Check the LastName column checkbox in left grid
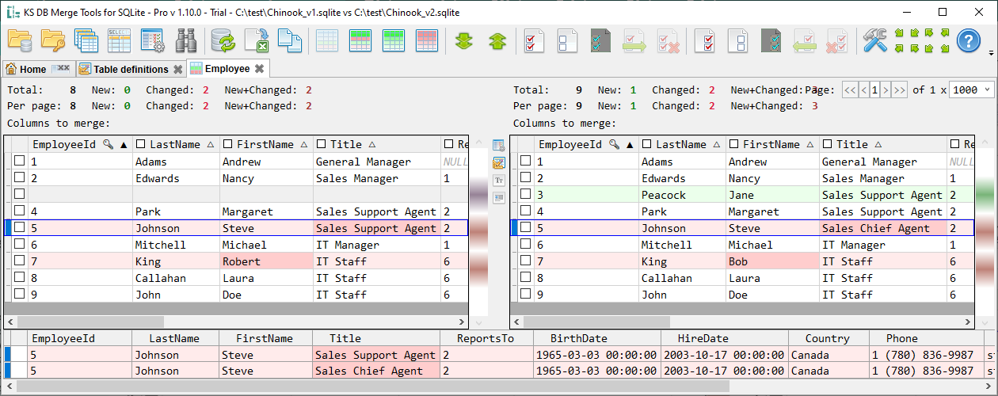 (141, 144)
